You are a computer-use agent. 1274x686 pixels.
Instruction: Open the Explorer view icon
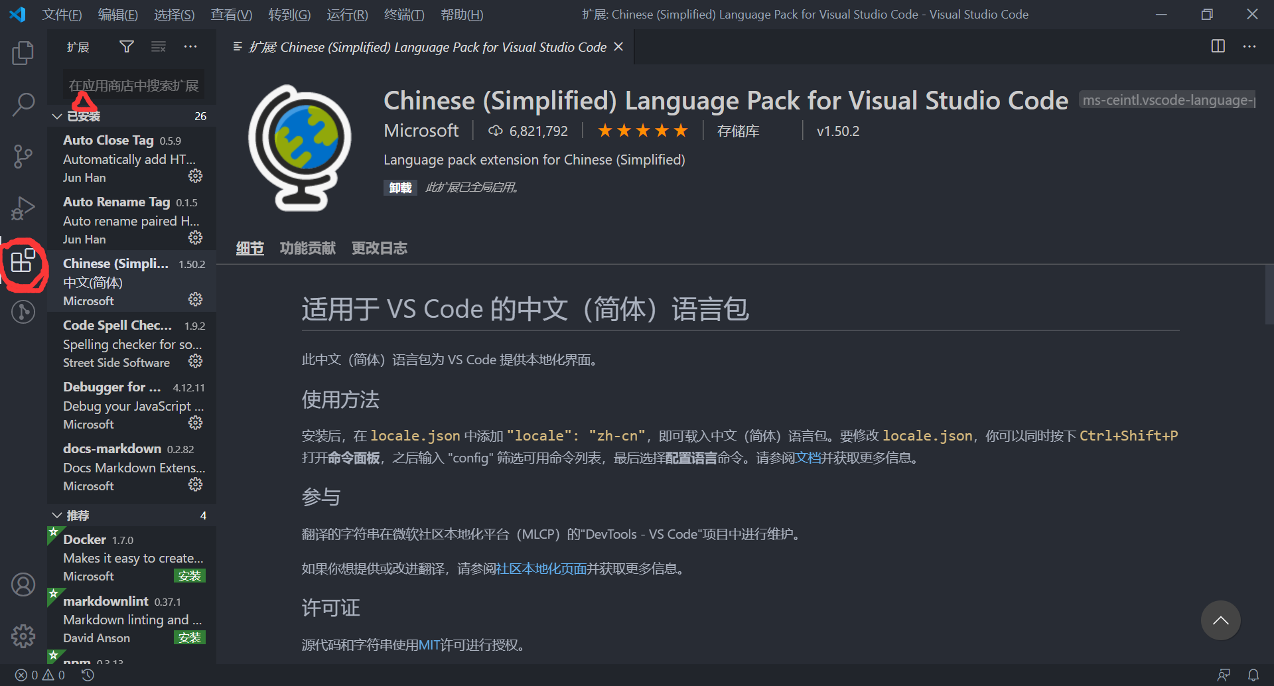[x=23, y=53]
